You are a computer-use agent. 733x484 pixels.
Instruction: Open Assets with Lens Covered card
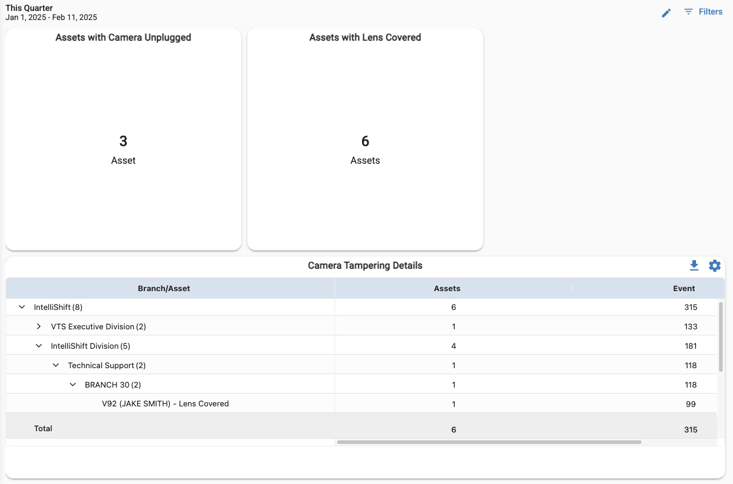coord(365,139)
